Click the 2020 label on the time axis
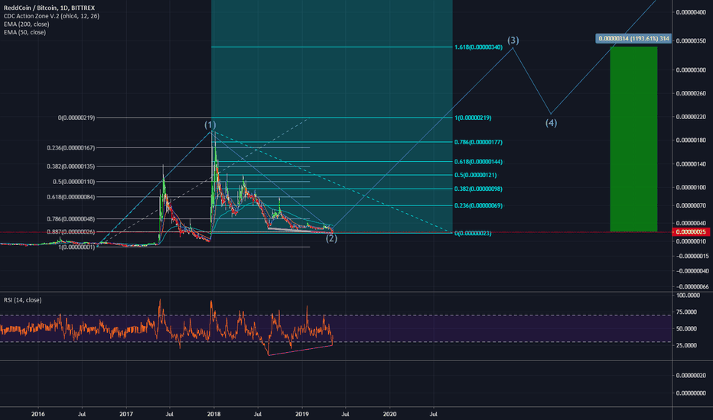This screenshot has height=420, width=713. coord(389,414)
